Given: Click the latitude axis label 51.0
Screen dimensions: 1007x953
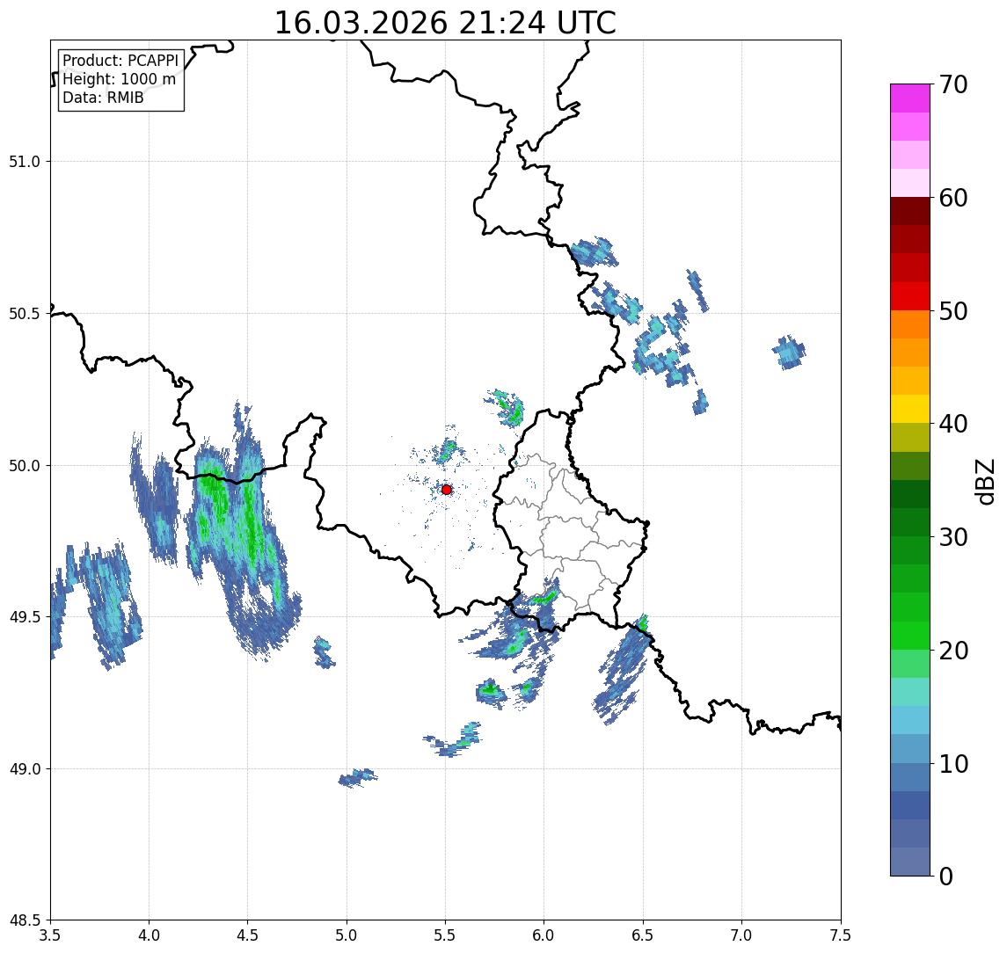Looking at the screenshot, I should click(x=25, y=162).
